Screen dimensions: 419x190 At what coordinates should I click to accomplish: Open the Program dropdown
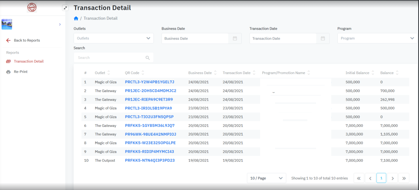pos(377,38)
